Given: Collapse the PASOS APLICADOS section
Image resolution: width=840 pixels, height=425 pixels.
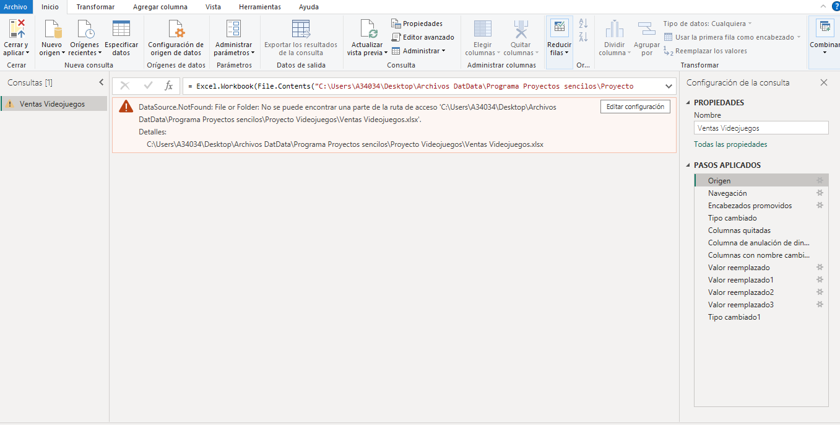Looking at the screenshot, I should [688, 165].
